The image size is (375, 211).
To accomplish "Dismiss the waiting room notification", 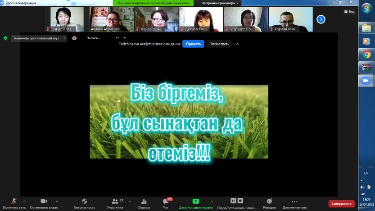I will click(x=238, y=44).
